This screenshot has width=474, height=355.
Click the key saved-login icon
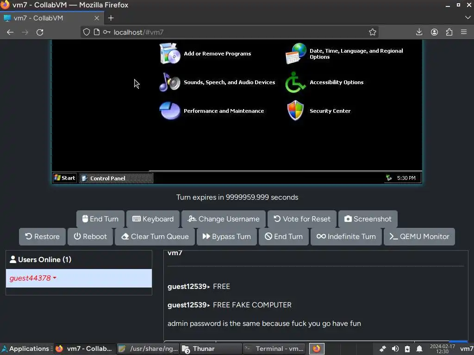107,32
